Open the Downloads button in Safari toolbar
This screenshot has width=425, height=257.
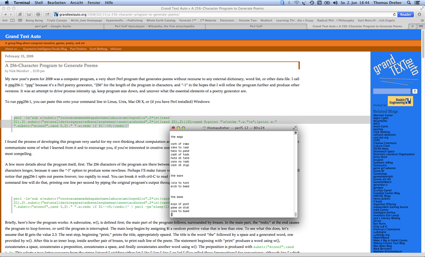coord(419,14)
